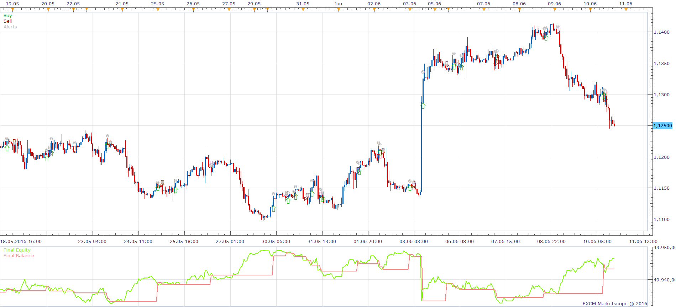Click the 30.05 06:00 time label
The width and height of the screenshot is (676, 307).
(x=276, y=242)
